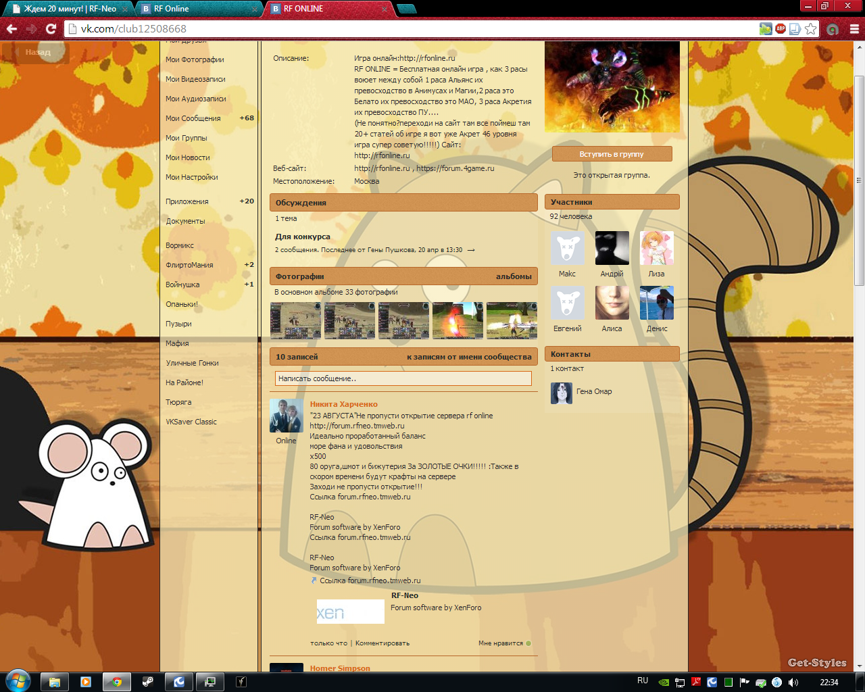Viewport: 865px width, 692px height.
Task: Open the 'Войнушка' app link
Action: (182, 285)
